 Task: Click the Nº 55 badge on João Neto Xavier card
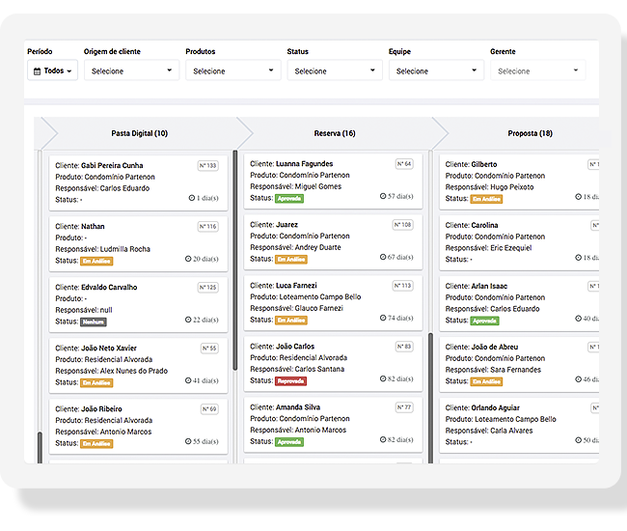[209, 348]
